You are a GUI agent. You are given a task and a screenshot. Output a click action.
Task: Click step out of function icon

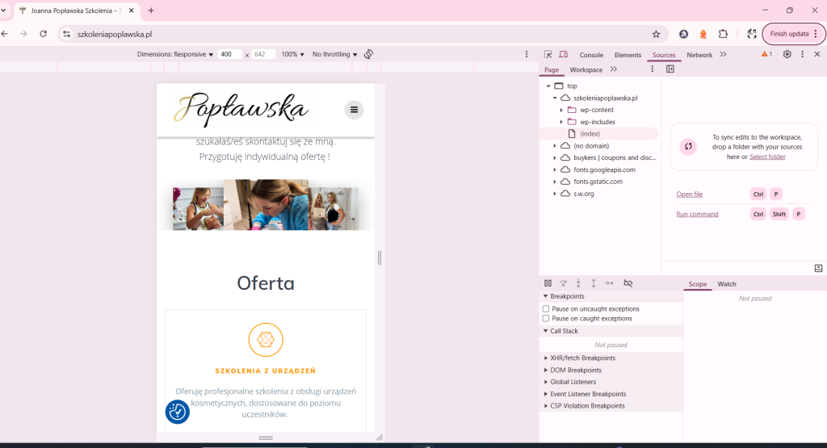[x=594, y=283]
